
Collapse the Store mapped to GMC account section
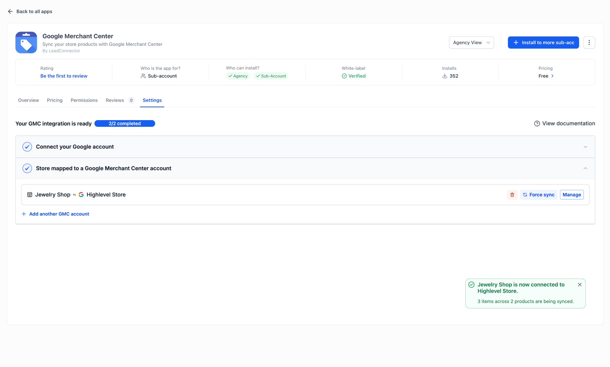click(x=585, y=168)
